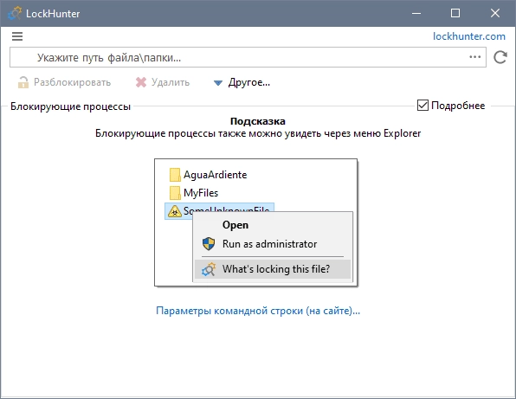Maximize the LockHunter window
516x399 pixels.
coord(455,13)
